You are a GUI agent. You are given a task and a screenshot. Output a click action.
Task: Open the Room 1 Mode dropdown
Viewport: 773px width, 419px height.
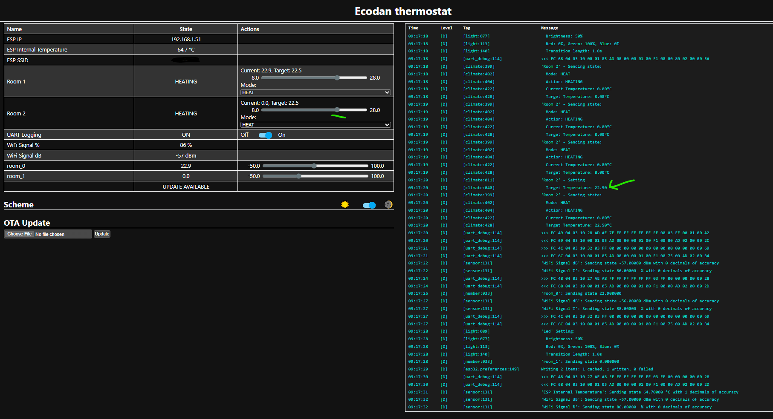click(316, 92)
